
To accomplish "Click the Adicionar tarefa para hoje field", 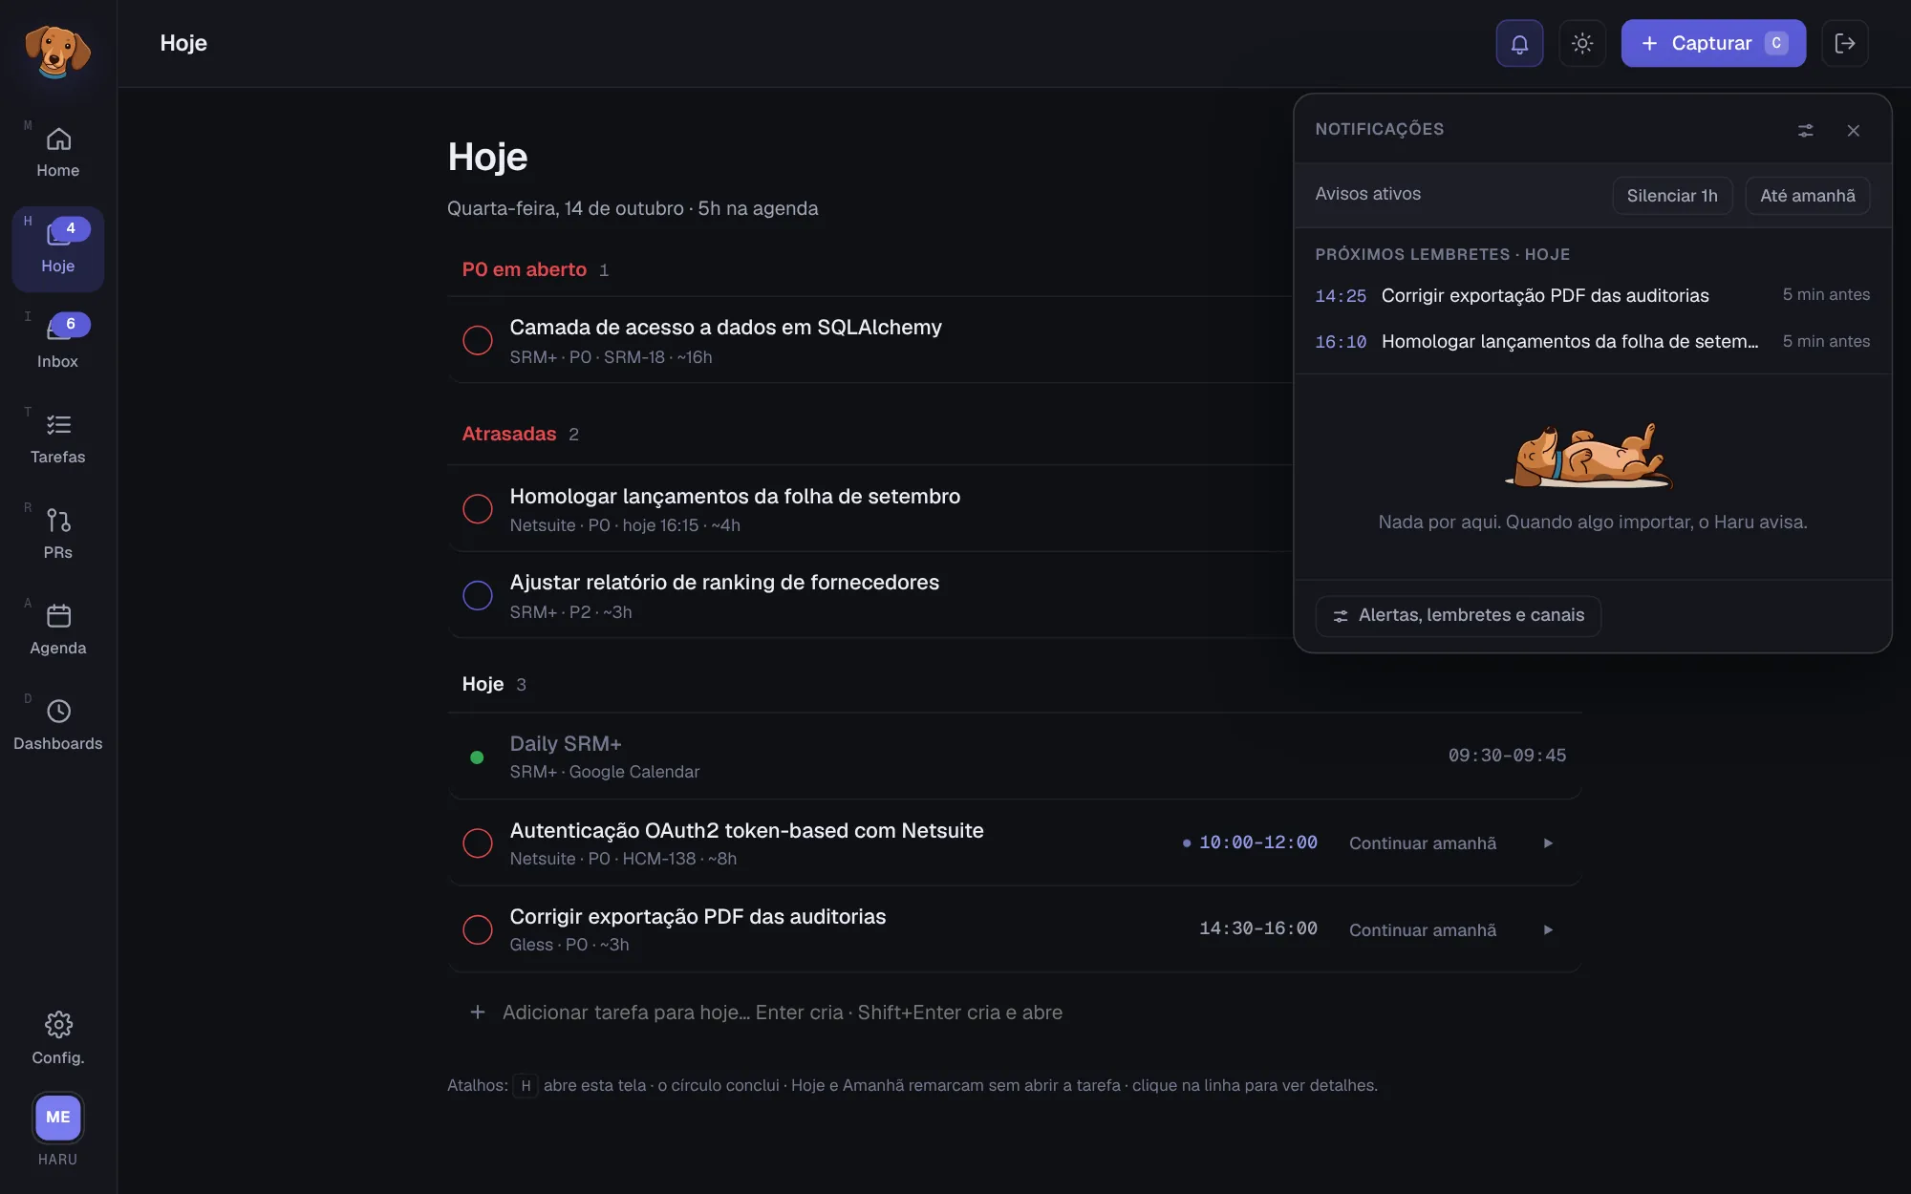I will click(x=1015, y=1013).
